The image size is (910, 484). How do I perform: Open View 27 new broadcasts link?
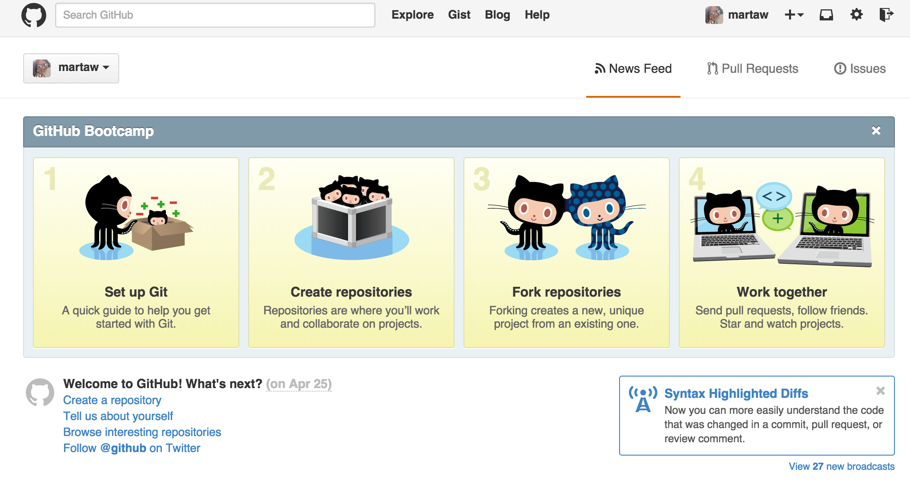coord(842,466)
